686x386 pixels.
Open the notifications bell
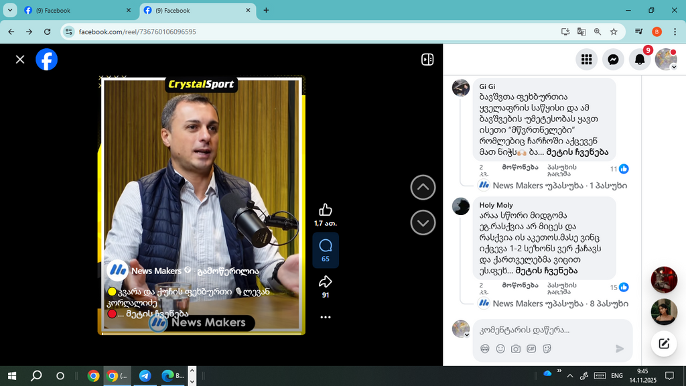click(640, 60)
